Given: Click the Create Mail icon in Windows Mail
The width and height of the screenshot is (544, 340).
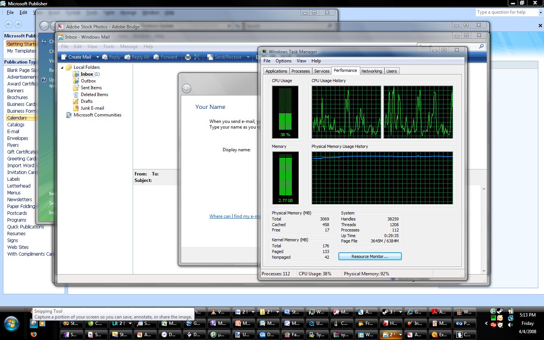Looking at the screenshot, I should click(x=64, y=57).
